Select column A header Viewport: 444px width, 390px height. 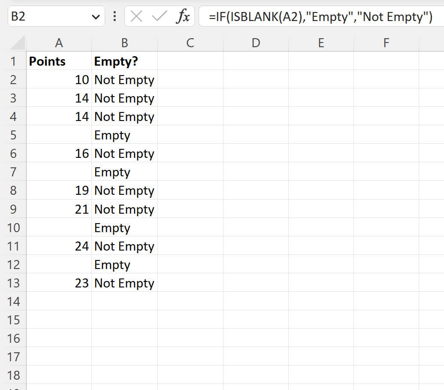(x=59, y=43)
